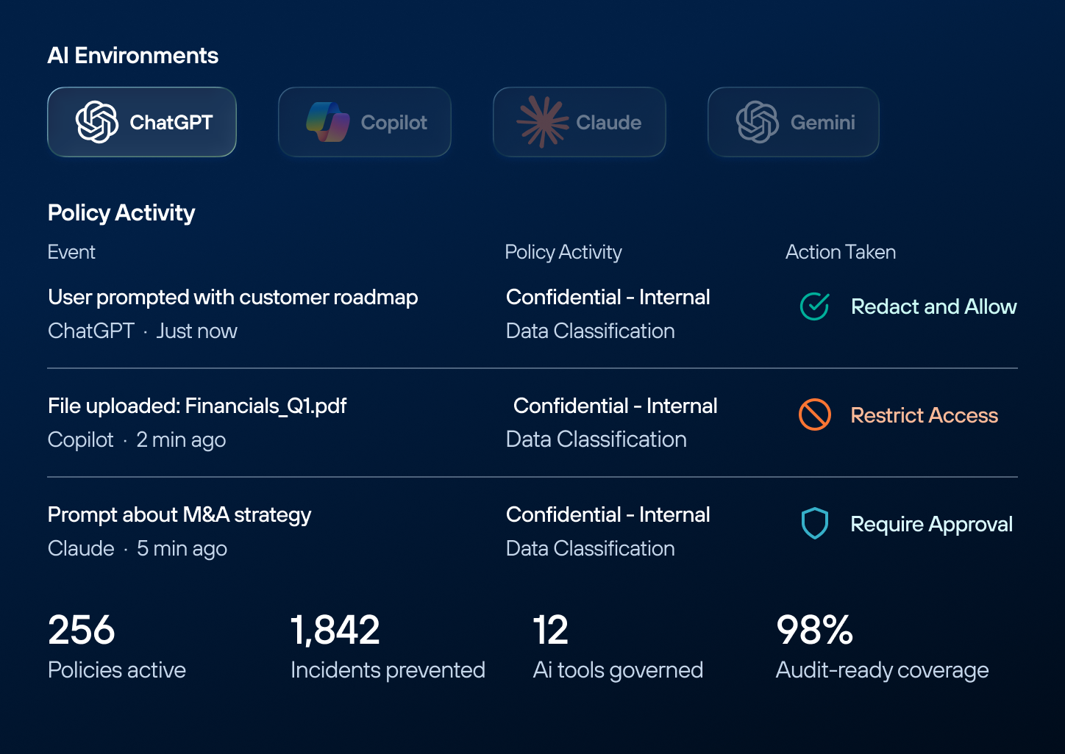This screenshot has width=1065, height=754.
Task: Open the Claude environment tab
Action: coord(580,122)
